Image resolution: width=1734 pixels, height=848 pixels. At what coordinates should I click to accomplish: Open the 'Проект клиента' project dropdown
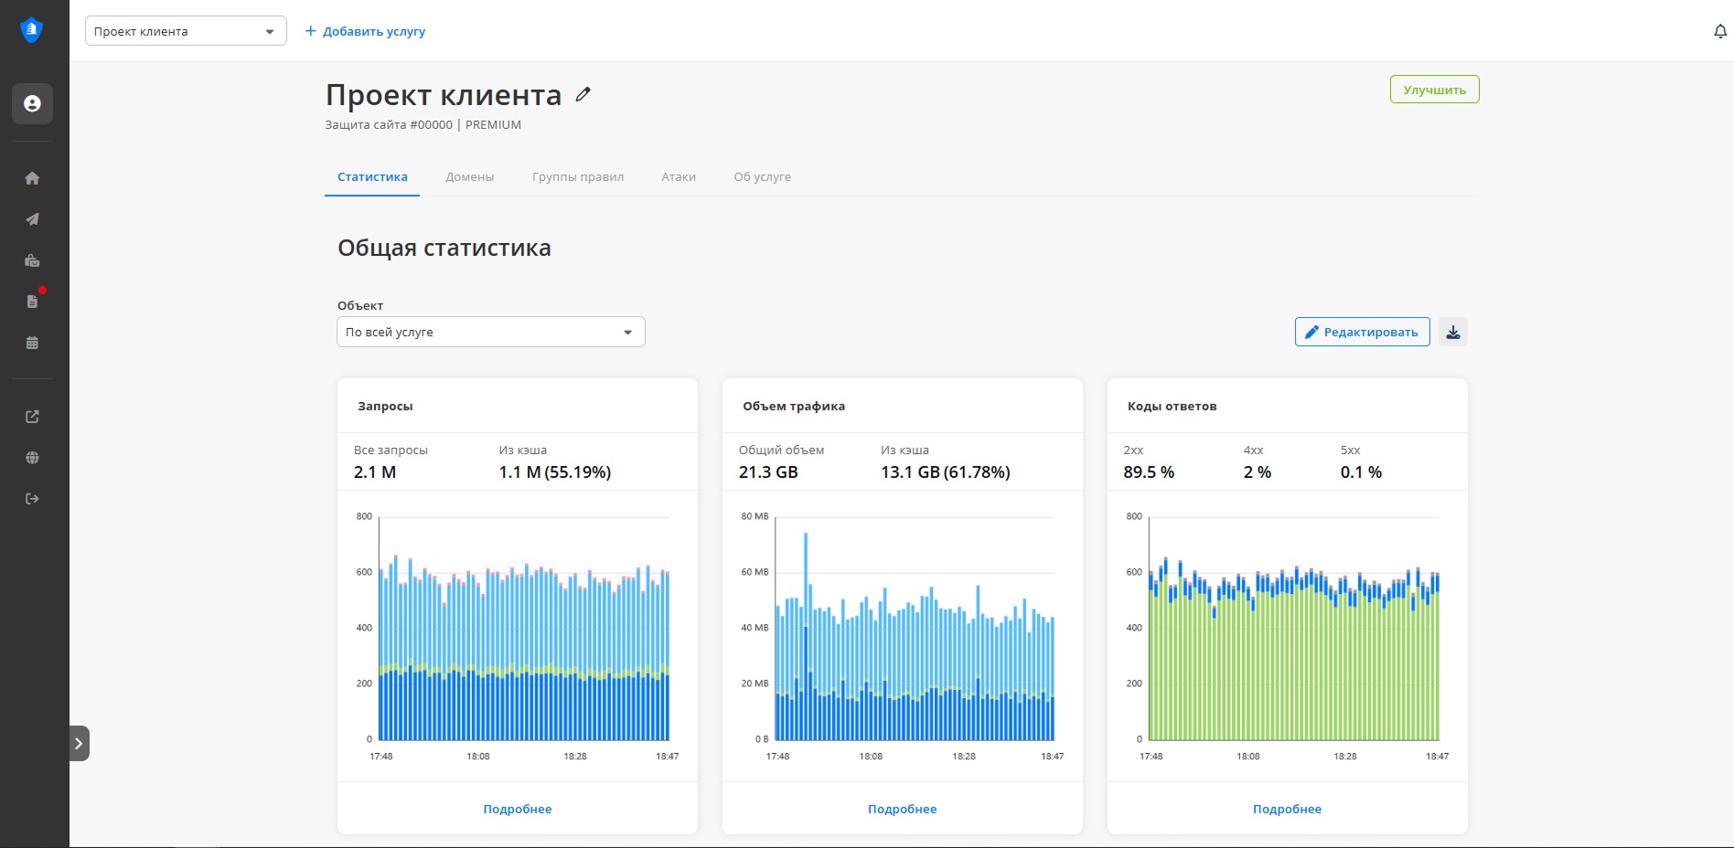(x=186, y=31)
